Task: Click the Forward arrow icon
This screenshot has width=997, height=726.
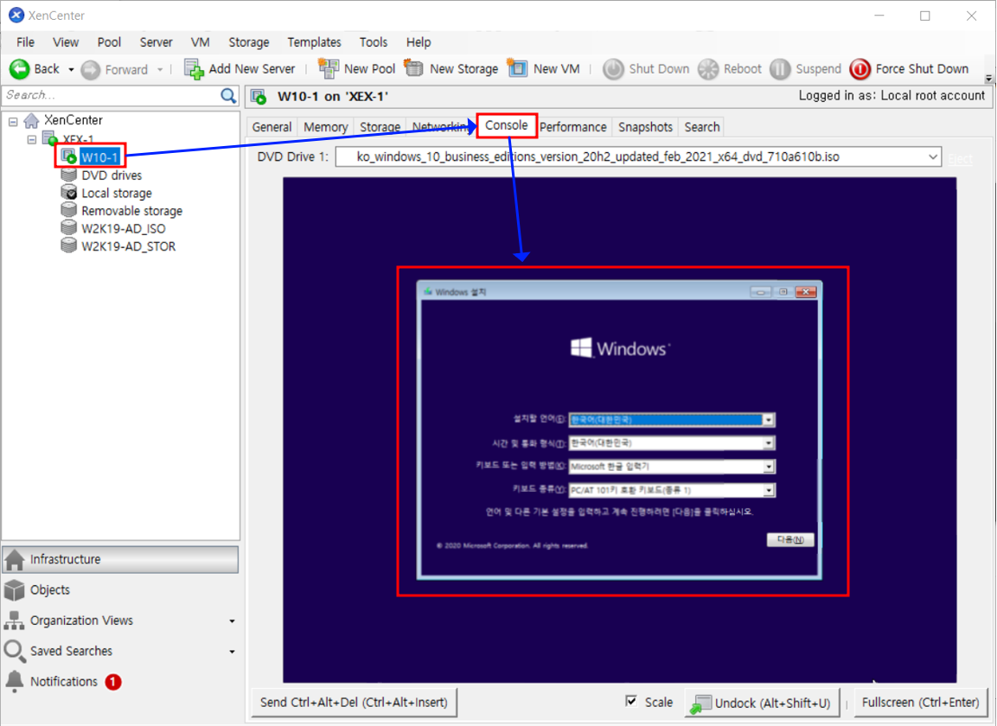Action: tap(91, 69)
